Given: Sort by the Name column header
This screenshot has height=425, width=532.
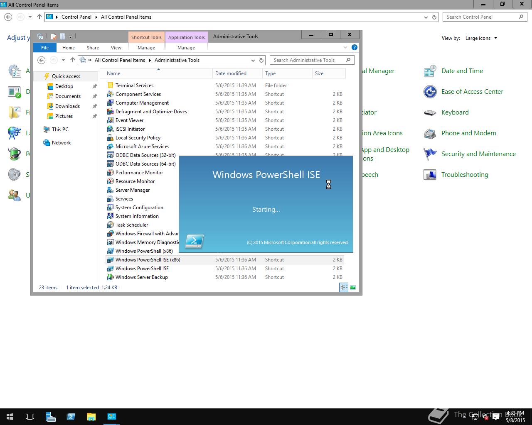Looking at the screenshot, I should tap(158, 73).
